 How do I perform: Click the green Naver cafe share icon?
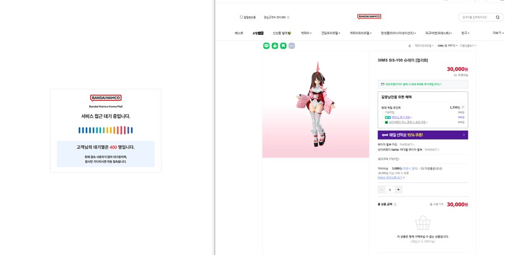click(x=275, y=45)
